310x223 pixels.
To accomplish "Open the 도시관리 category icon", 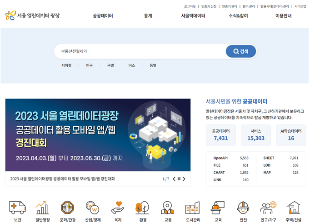I will (193, 208).
